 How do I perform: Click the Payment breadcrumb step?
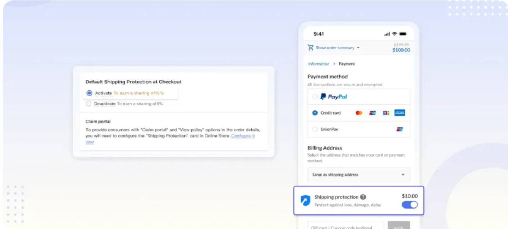pyautogui.click(x=347, y=64)
